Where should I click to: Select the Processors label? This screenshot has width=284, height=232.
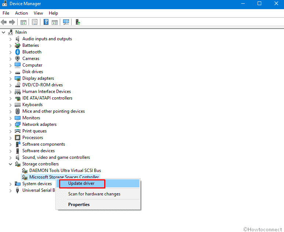[x=33, y=138]
